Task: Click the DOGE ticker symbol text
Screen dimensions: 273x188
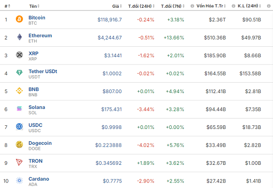Action: 35,148
